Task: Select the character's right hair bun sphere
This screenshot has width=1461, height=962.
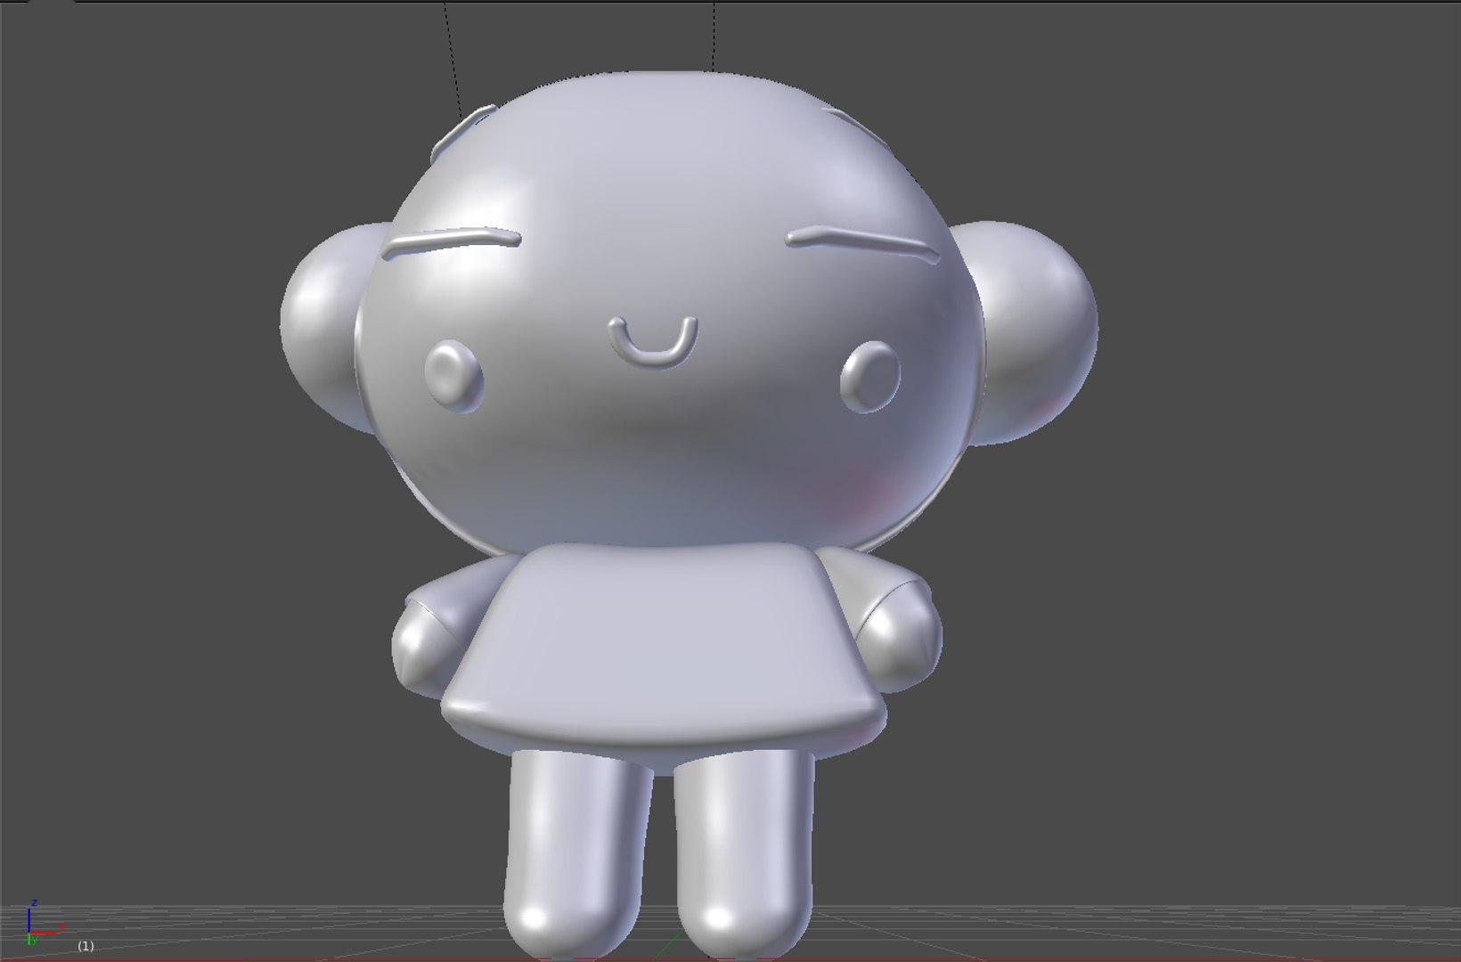Action: (x=1038, y=331)
